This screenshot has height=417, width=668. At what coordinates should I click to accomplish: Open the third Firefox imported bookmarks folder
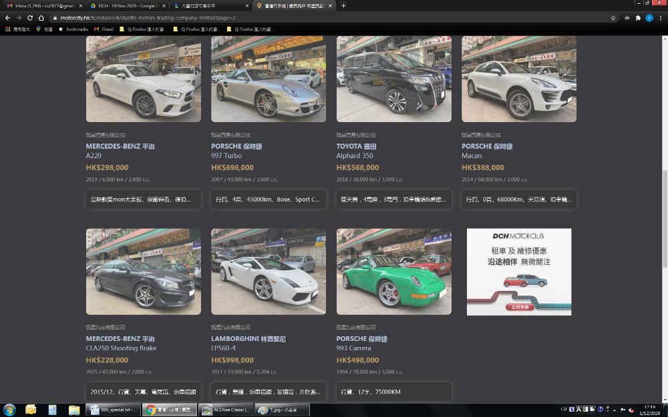tap(250, 29)
